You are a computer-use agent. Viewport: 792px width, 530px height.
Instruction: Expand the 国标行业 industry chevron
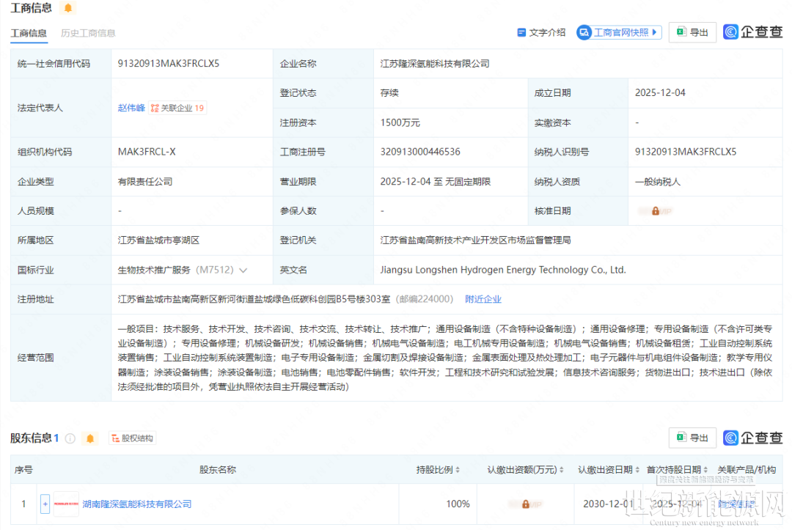[243, 270]
